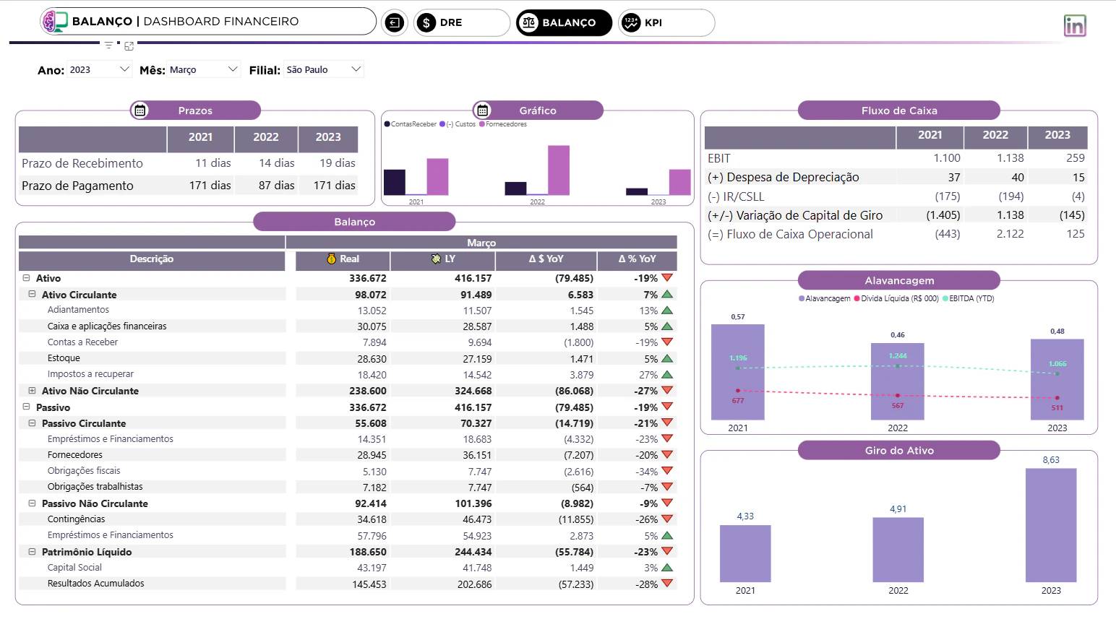This screenshot has width=1116, height=619.
Task: Expand the Ativo Não Circulante group
Action: (32, 391)
